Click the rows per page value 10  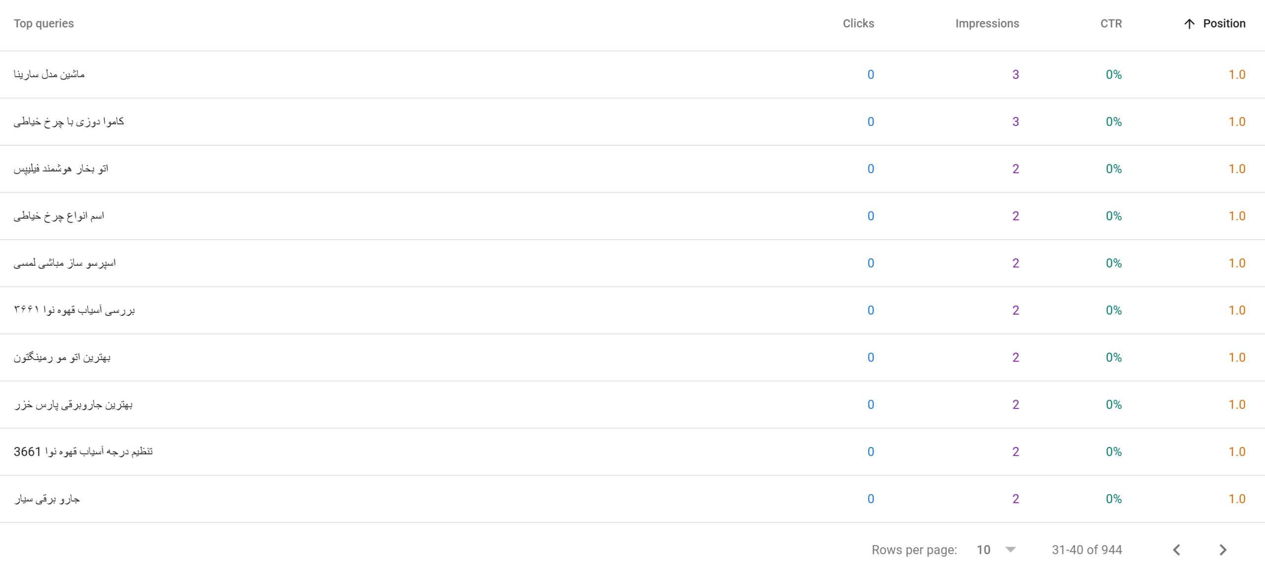point(983,550)
